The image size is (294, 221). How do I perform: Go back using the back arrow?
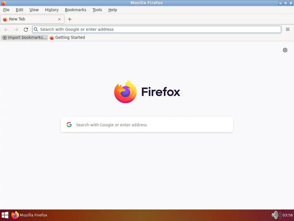pos(6,30)
